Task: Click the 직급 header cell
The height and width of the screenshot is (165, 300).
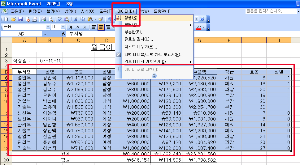Action: [229, 72]
